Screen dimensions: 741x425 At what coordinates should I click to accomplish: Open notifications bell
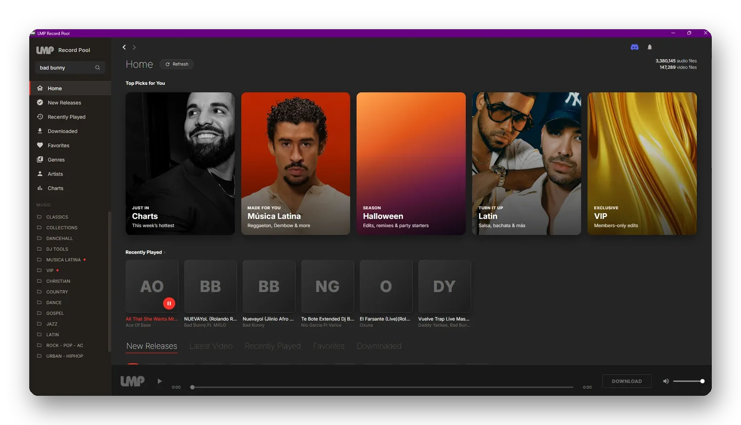click(649, 47)
